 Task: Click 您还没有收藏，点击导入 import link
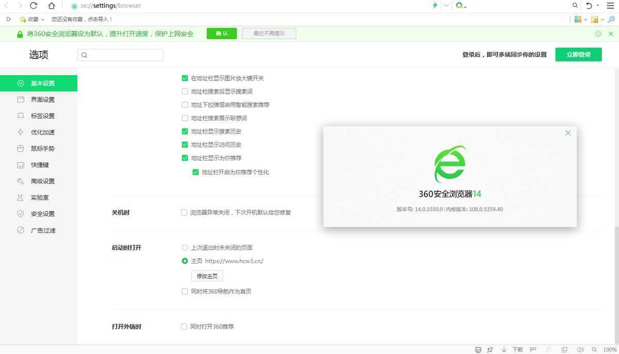82,19
